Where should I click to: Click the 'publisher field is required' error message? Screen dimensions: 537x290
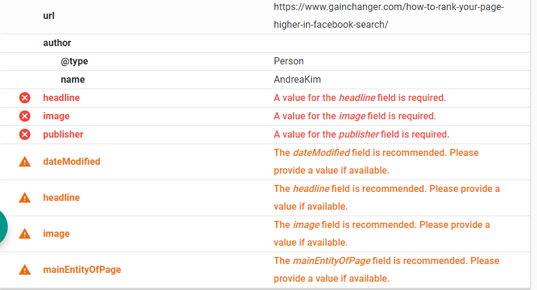pyautogui.click(x=362, y=135)
